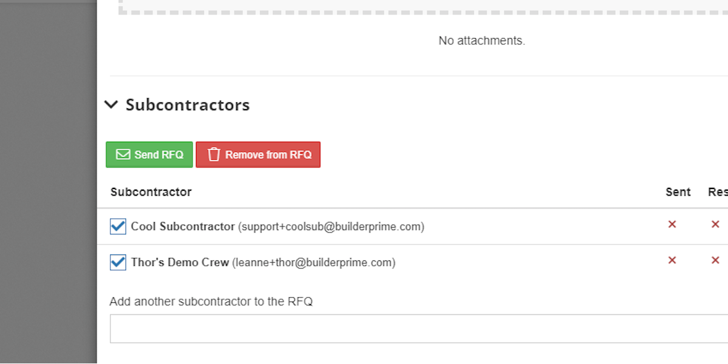Click the dimmed background outside the panel

(48, 182)
